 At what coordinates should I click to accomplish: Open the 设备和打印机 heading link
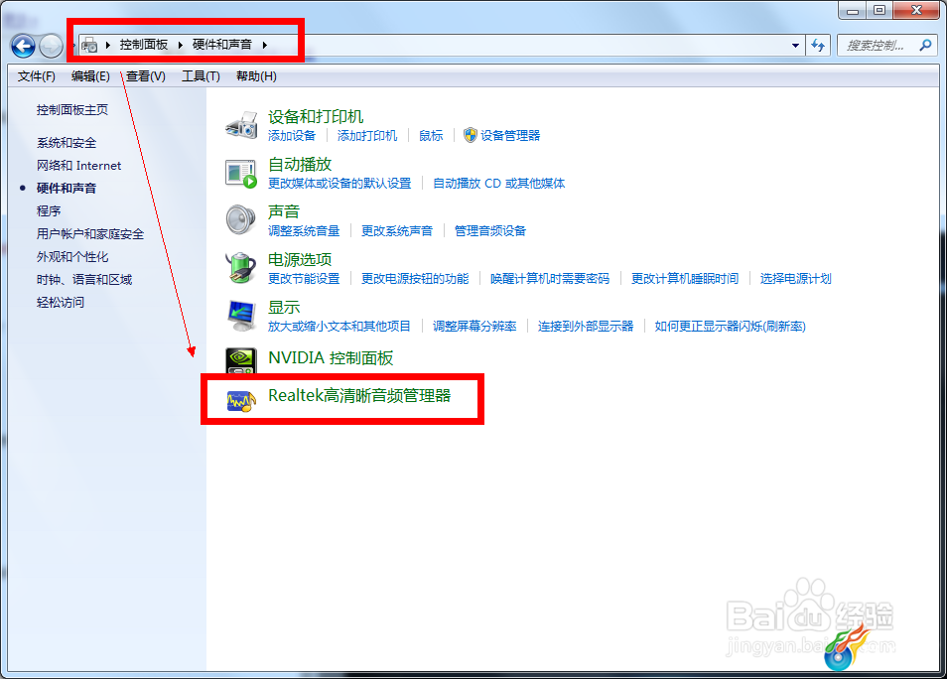pyautogui.click(x=316, y=116)
